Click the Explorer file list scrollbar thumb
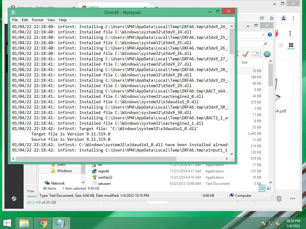Screen dimensions: 306x229 point(270,75)
